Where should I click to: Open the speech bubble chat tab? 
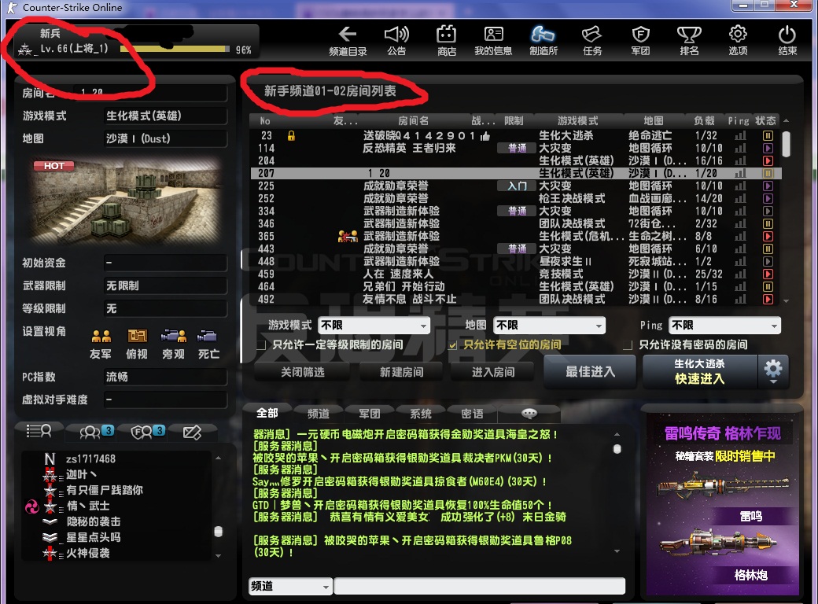click(x=529, y=414)
